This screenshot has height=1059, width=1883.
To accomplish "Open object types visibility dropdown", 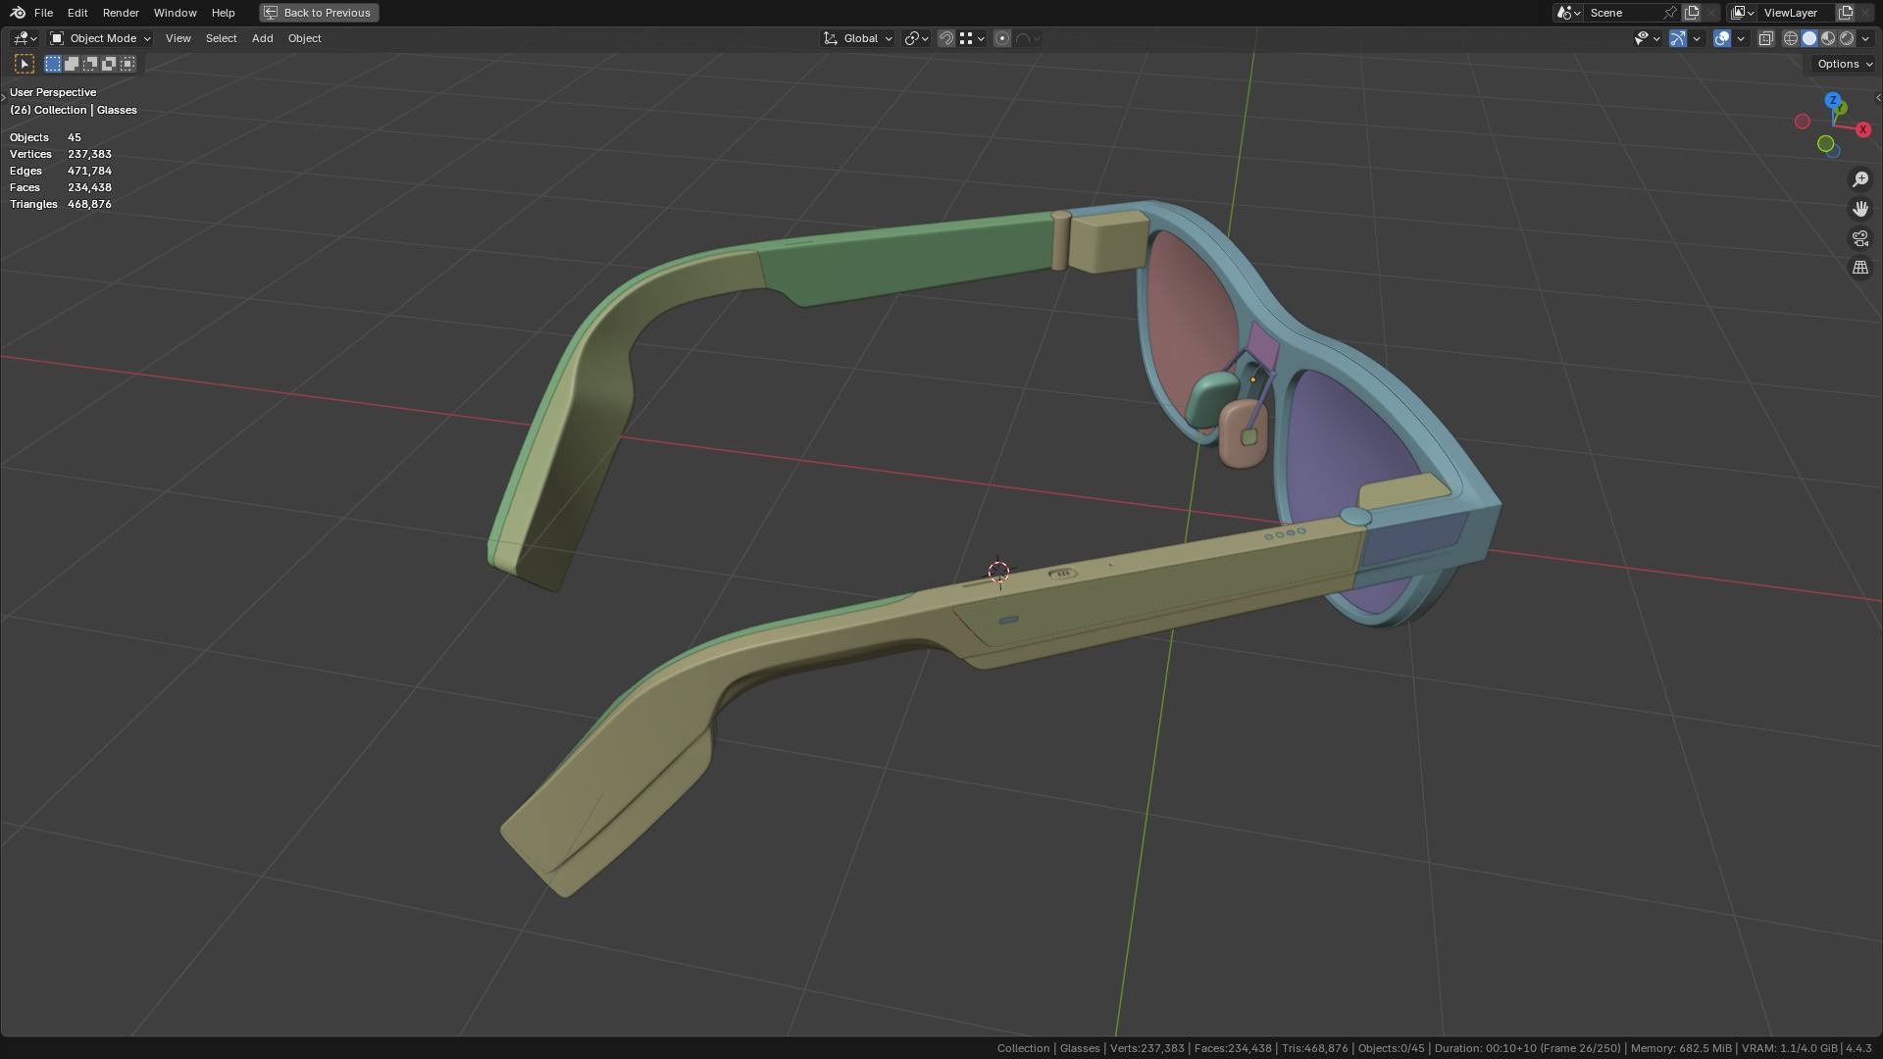I will (x=1647, y=38).
